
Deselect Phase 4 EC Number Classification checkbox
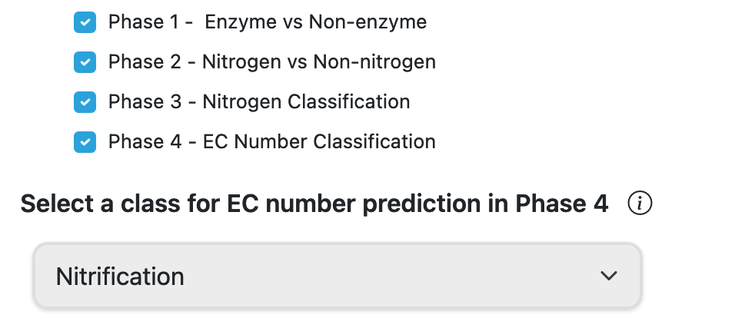(x=85, y=142)
